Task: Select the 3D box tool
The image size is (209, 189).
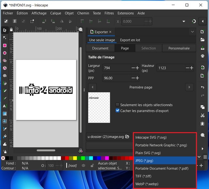Action: click(5, 68)
